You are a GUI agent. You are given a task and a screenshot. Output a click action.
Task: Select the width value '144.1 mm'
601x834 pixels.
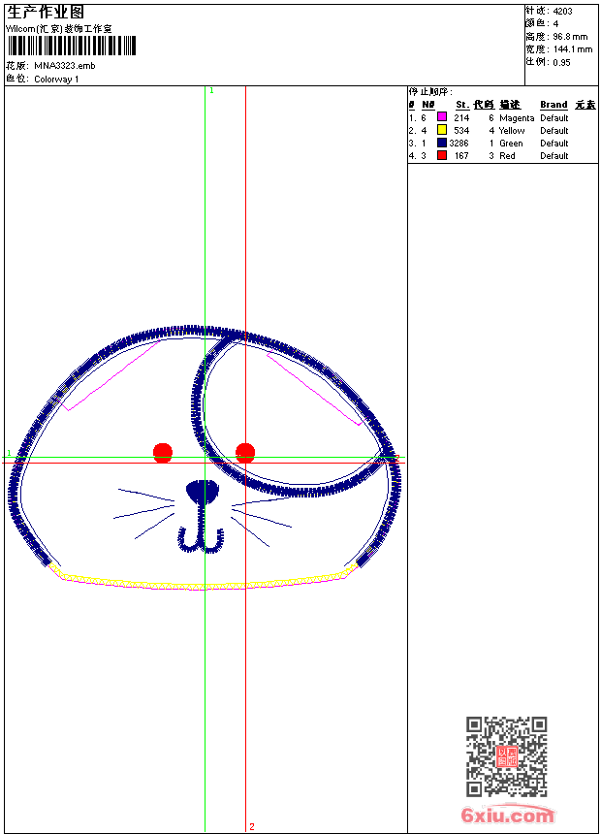pyautogui.click(x=572, y=49)
